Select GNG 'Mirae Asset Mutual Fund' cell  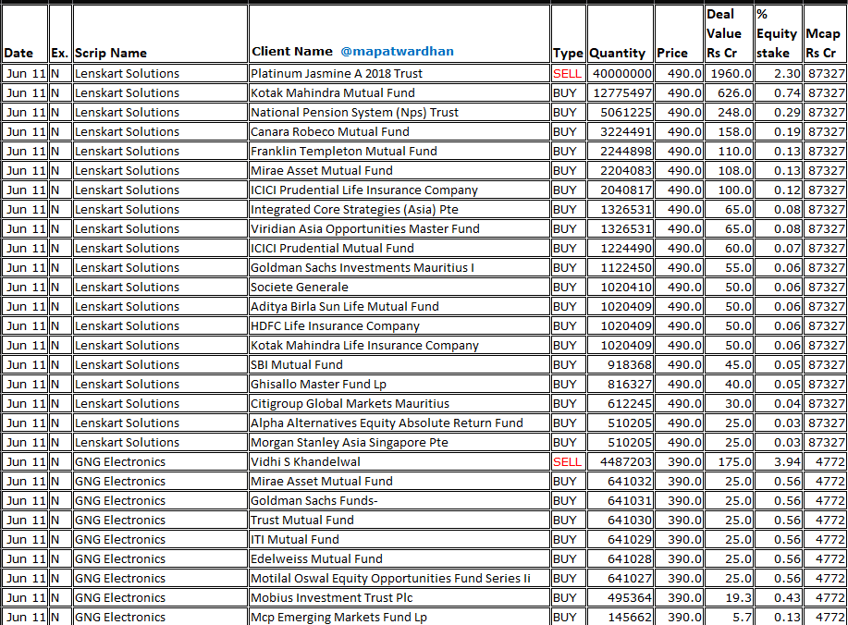click(x=399, y=482)
